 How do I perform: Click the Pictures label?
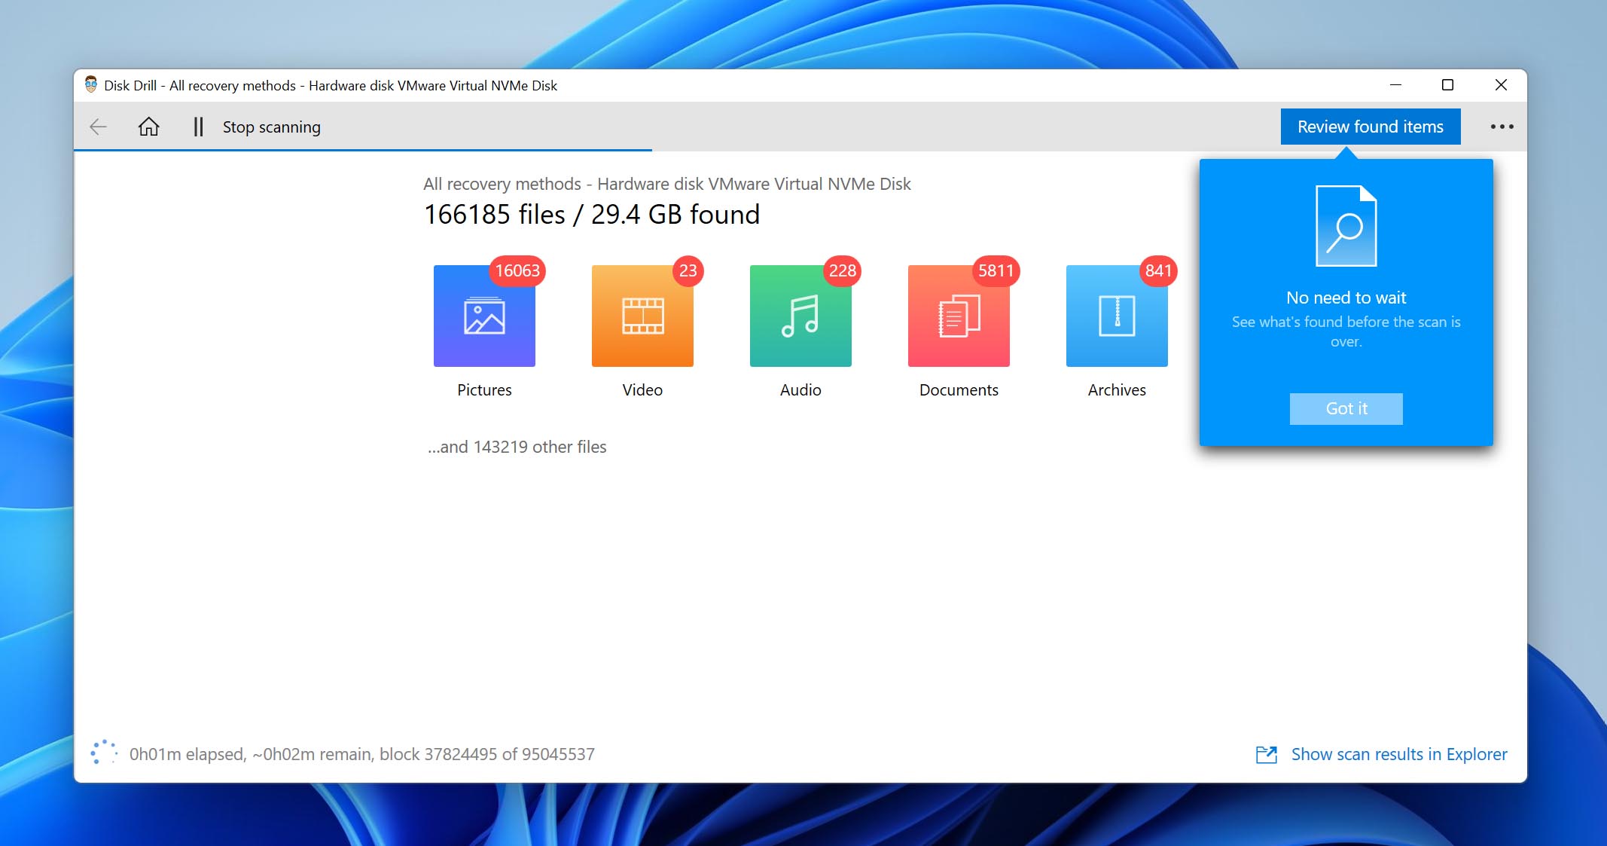(x=484, y=390)
